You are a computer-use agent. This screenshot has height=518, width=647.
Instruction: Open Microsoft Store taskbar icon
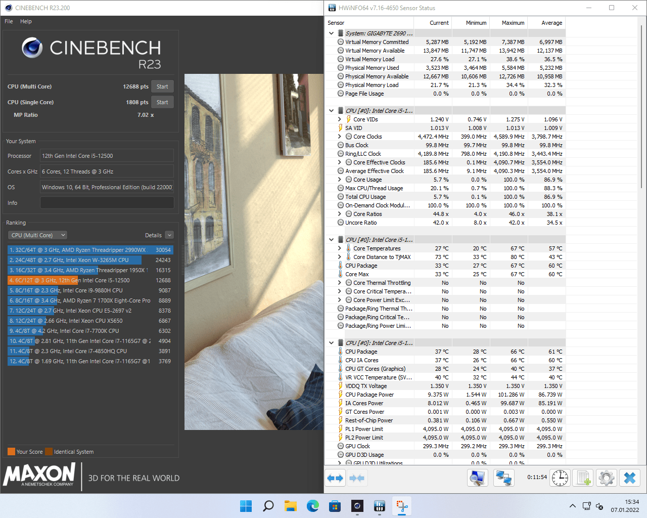click(335, 506)
